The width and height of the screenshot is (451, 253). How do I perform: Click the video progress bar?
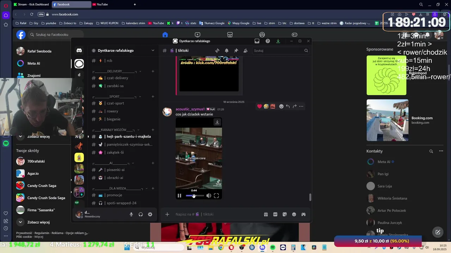(x=195, y=196)
